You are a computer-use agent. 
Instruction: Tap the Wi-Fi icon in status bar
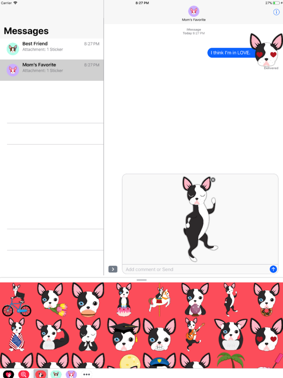tap(15, 3)
